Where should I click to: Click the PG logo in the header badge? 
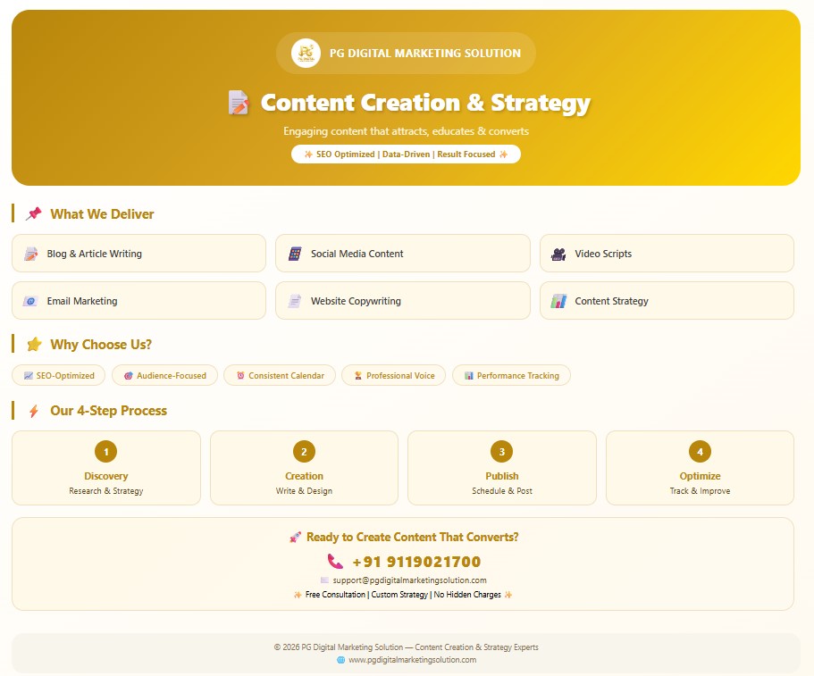[306, 53]
